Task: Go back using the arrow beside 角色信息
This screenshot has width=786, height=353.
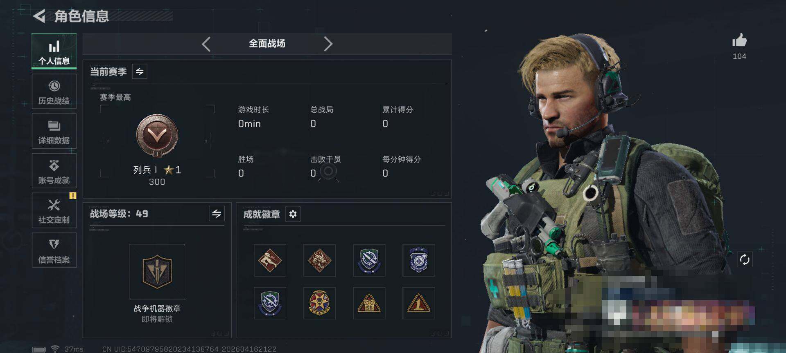Action: [39, 16]
